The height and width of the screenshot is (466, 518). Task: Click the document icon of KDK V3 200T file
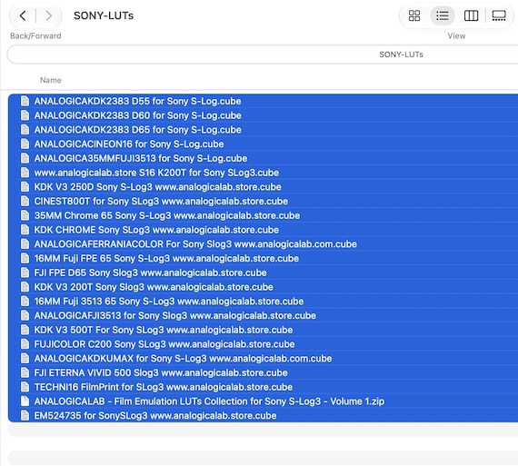(x=25, y=287)
